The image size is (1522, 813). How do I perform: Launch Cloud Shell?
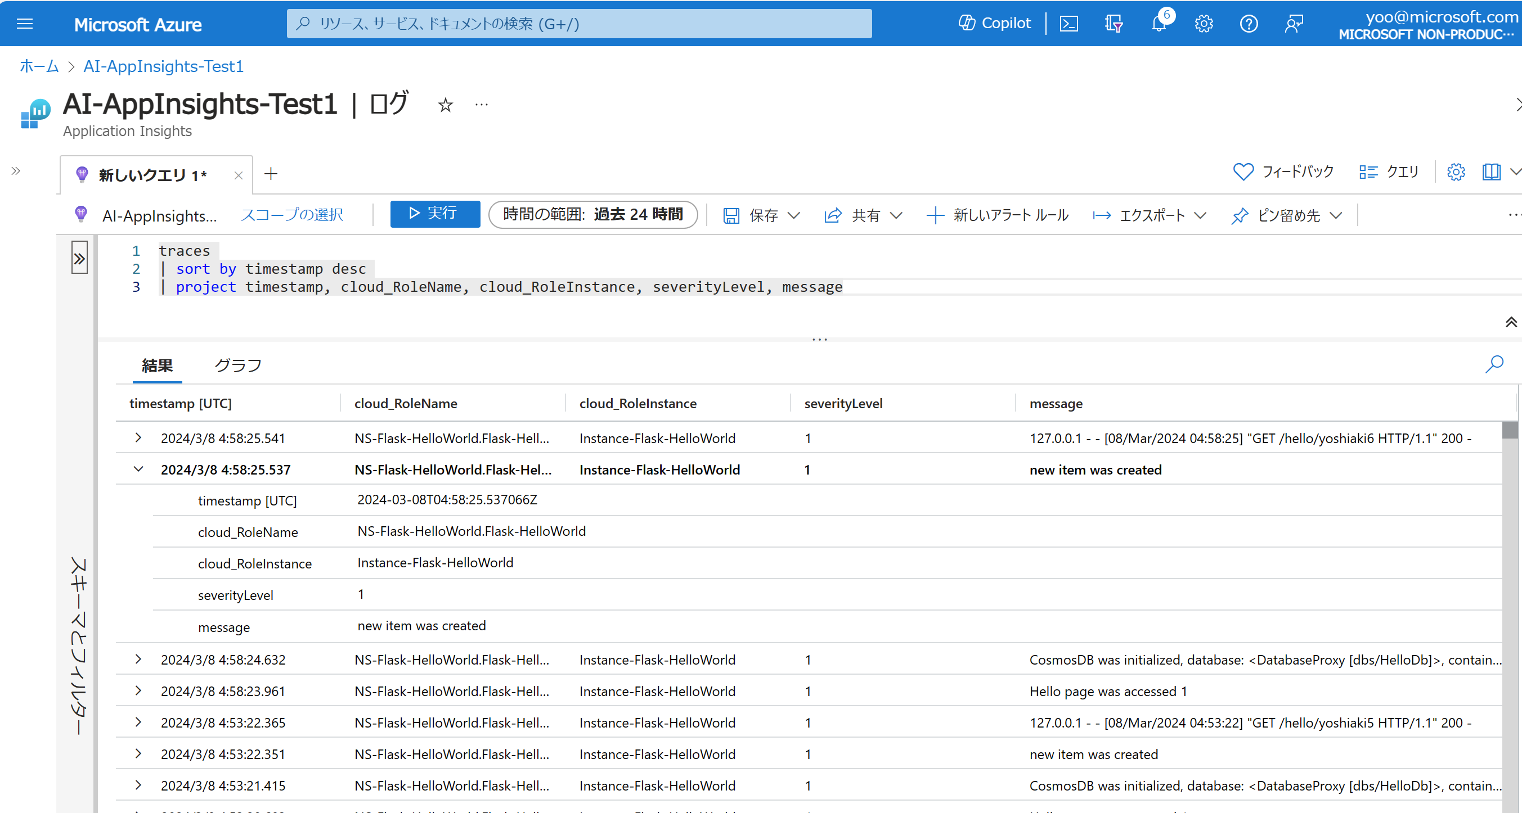click(x=1070, y=24)
